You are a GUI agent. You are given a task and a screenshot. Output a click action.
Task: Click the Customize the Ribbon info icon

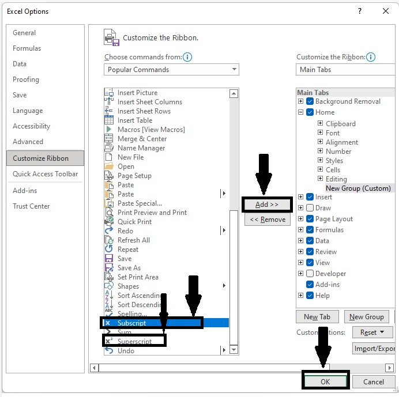pyautogui.click(x=371, y=57)
